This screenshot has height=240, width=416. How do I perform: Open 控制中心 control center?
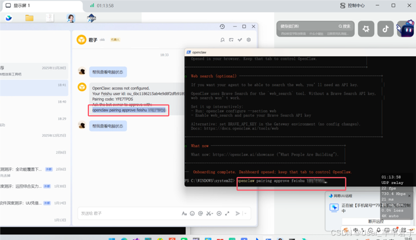pos(352,6)
